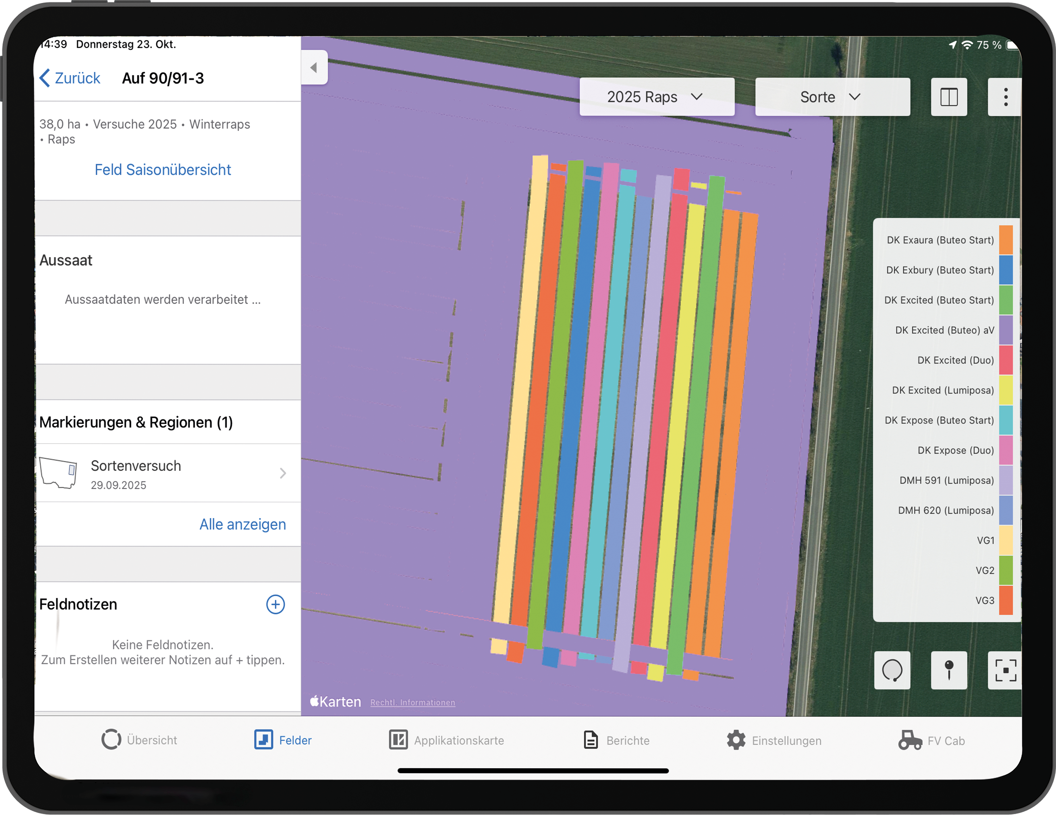Tap the Markierungen & Regionen (1) header
The width and height of the screenshot is (1056, 815).
136,422
